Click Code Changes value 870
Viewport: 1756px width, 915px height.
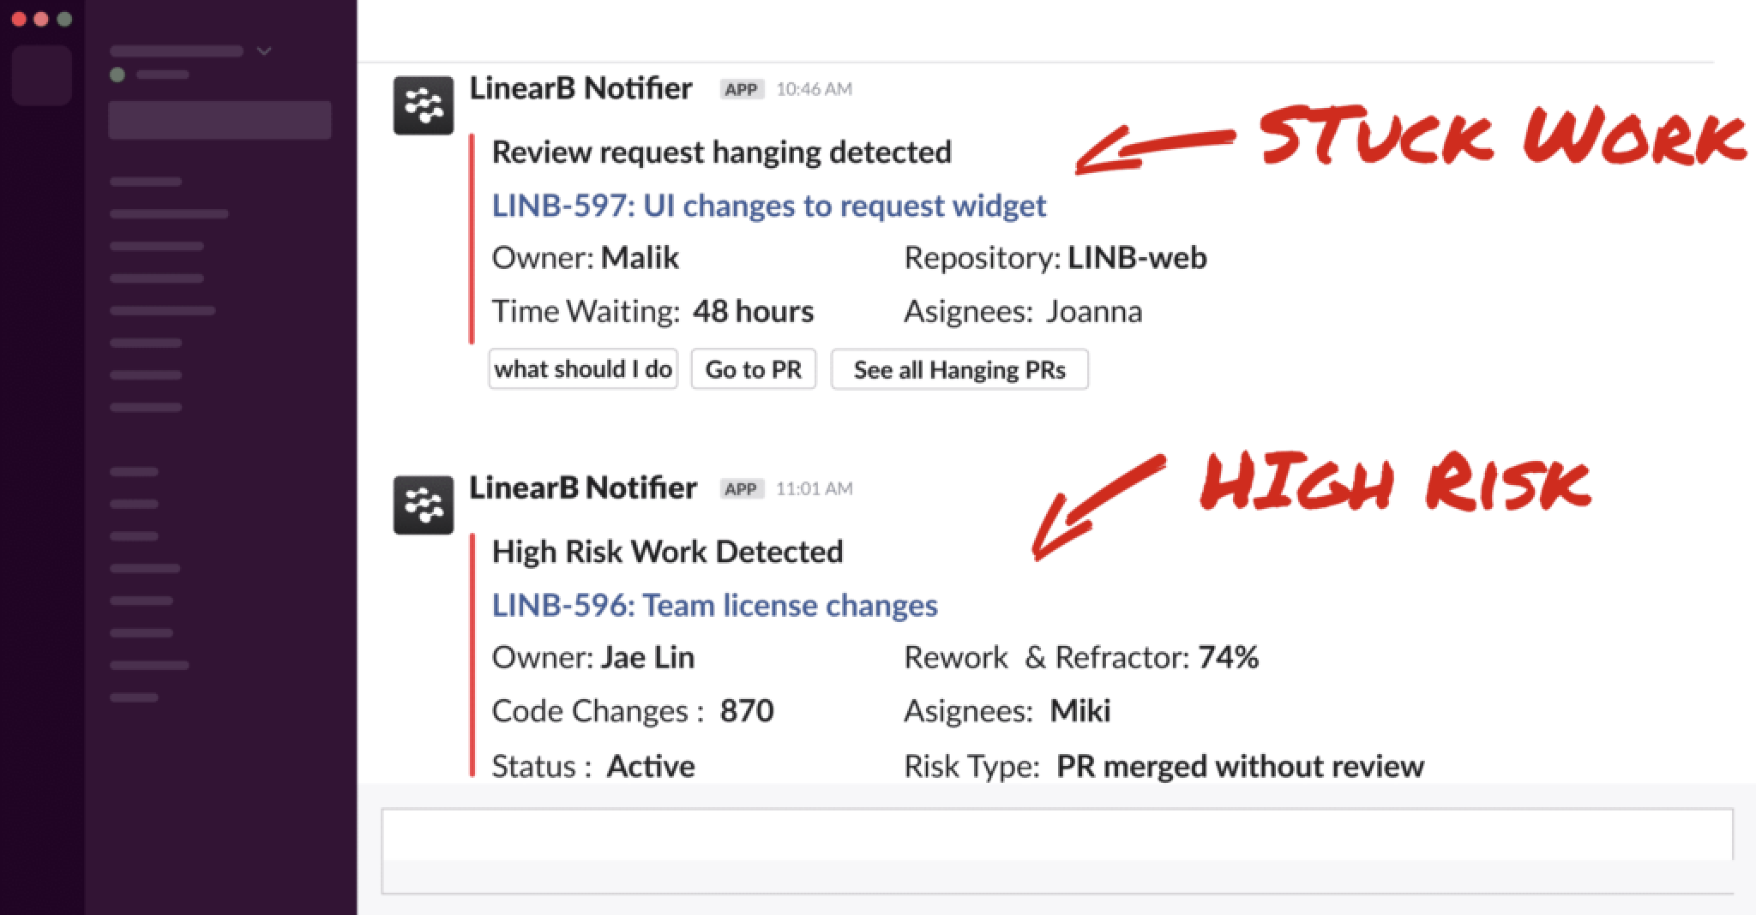tap(747, 711)
